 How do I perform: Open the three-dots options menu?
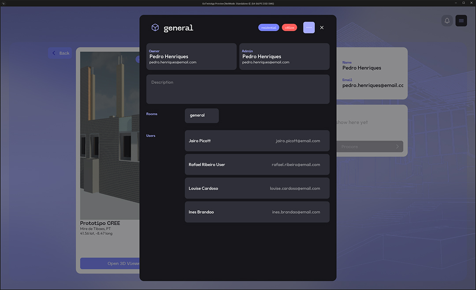(309, 28)
